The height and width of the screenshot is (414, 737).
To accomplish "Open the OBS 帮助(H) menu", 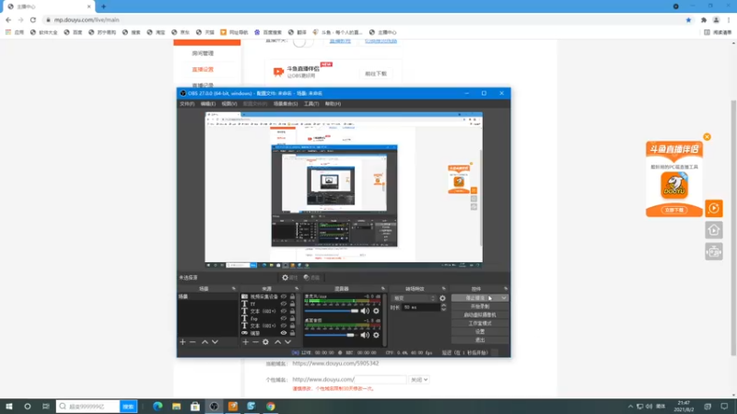I will 333,104.
